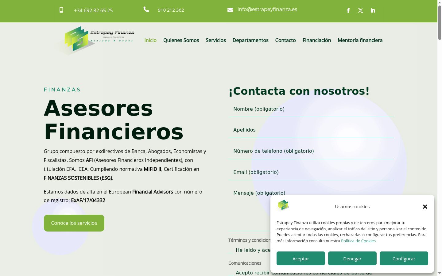442x276 pixels.
Task: Close the cookie banner with X
Action: pos(425,207)
